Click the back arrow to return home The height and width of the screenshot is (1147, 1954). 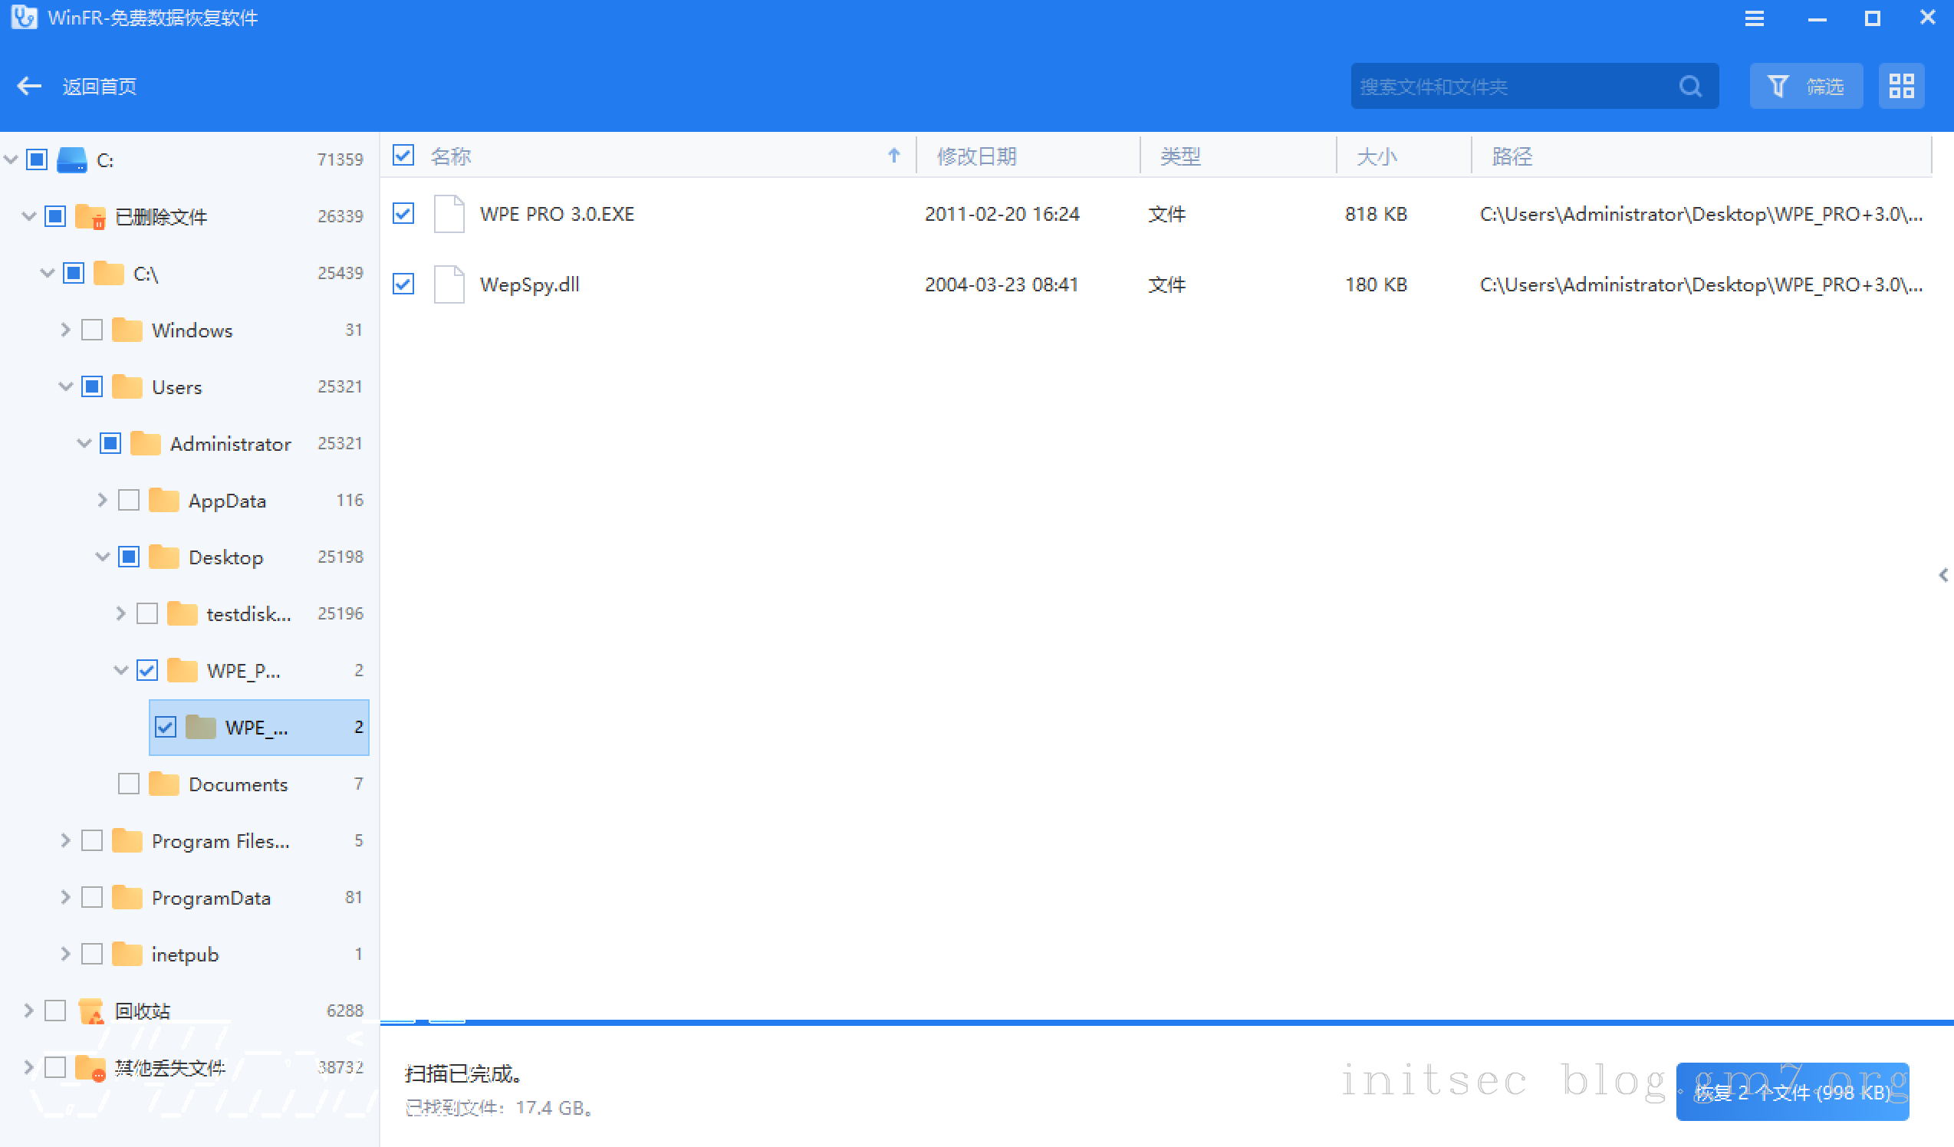click(x=29, y=86)
